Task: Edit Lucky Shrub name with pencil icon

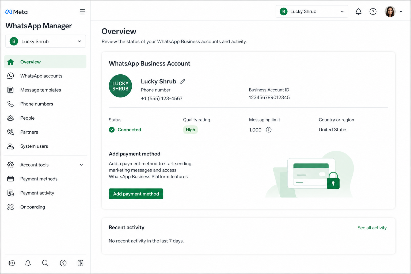Action: click(183, 81)
